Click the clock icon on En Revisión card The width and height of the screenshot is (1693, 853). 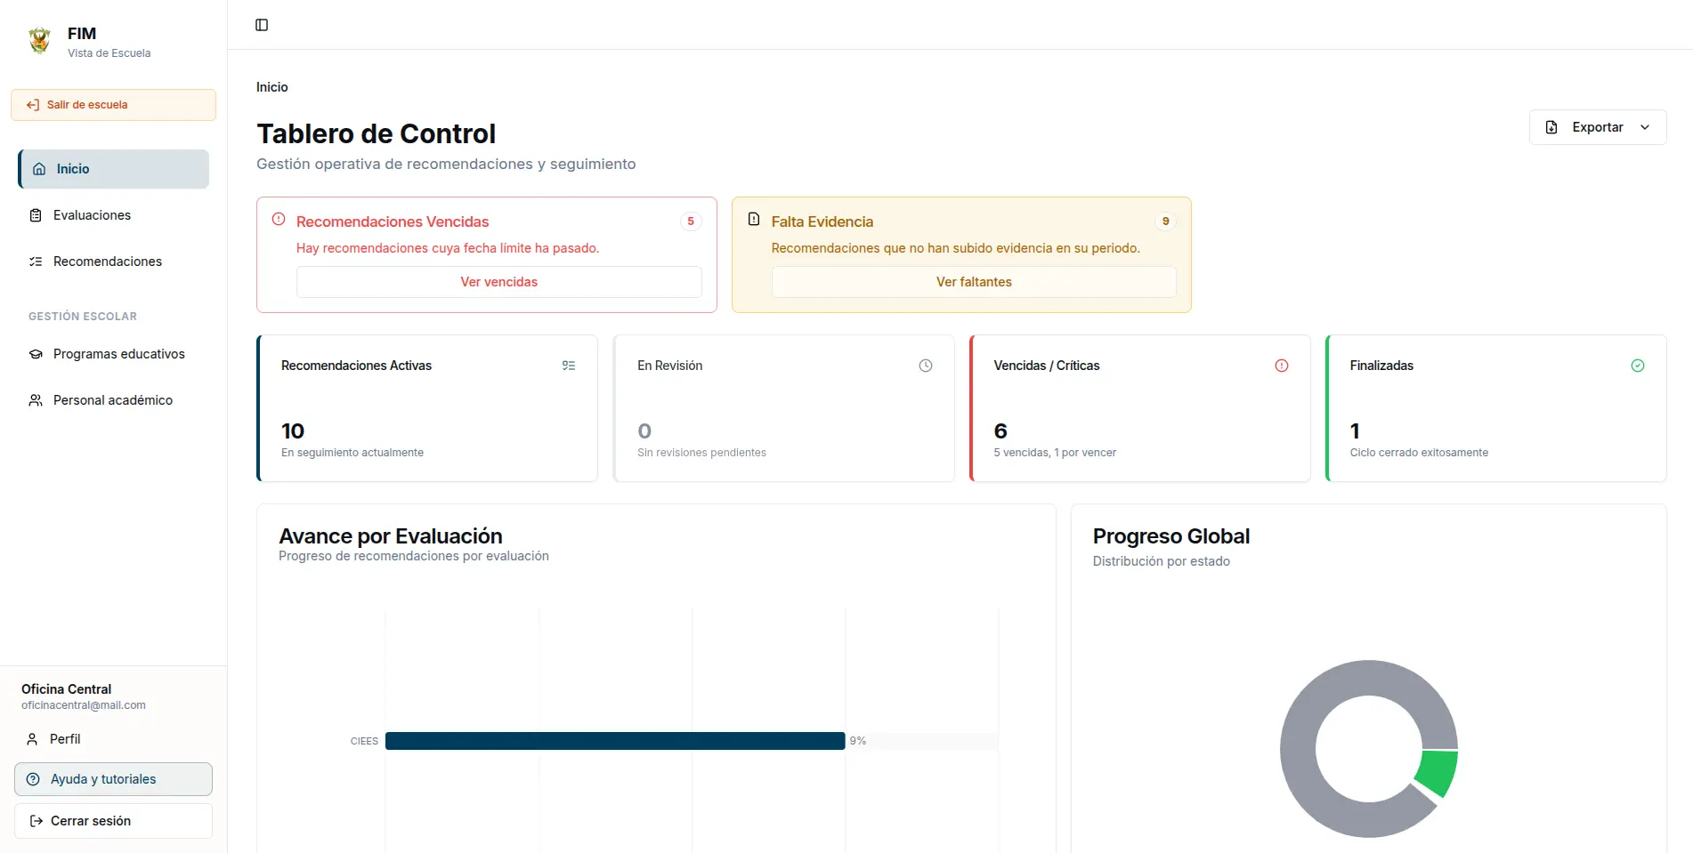(926, 366)
